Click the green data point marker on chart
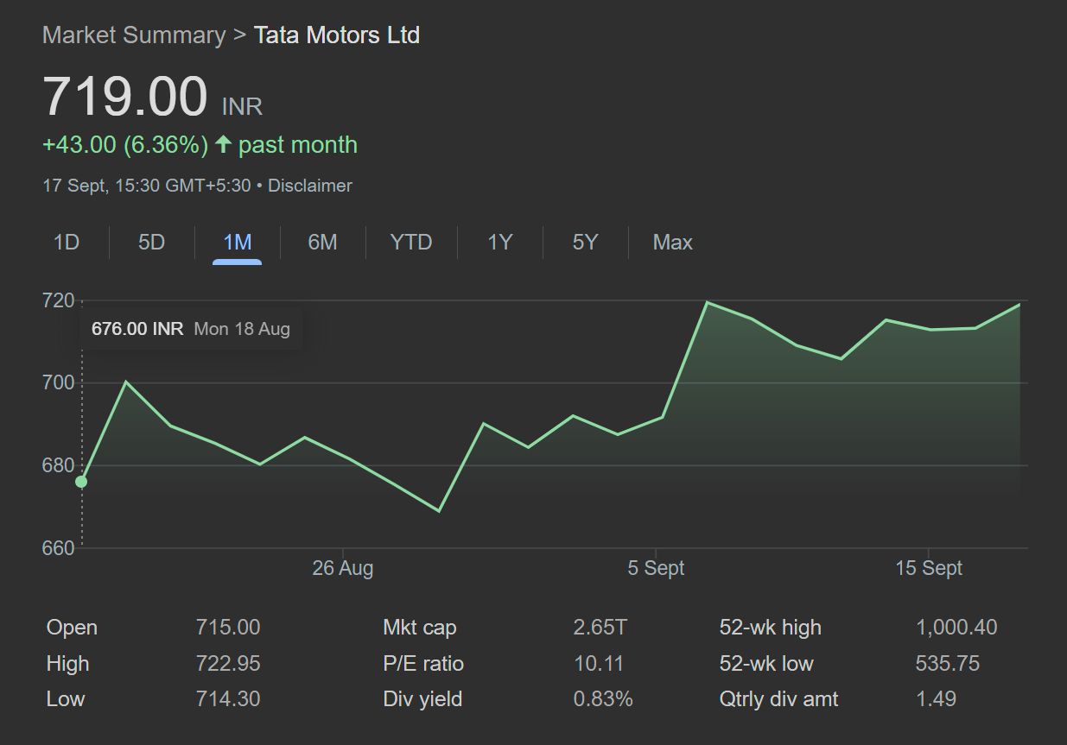 [81, 482]
